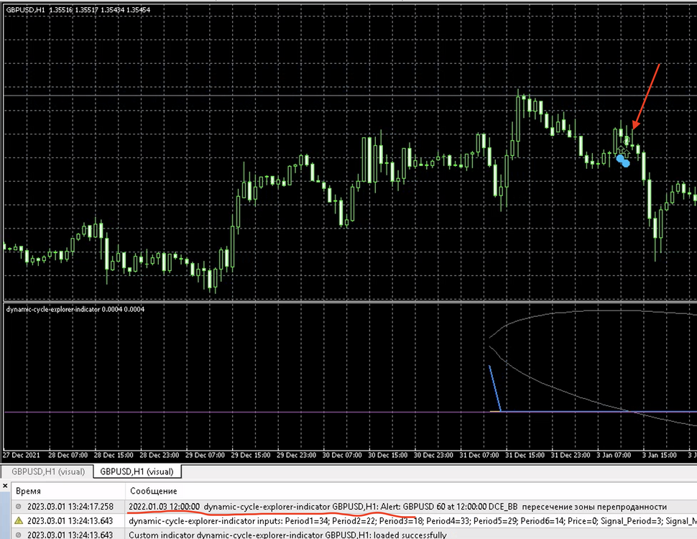The height and width of the screenshot is (539, 697).
Task: Select timestamp in the inputs warning row
Action: (70, 520)
